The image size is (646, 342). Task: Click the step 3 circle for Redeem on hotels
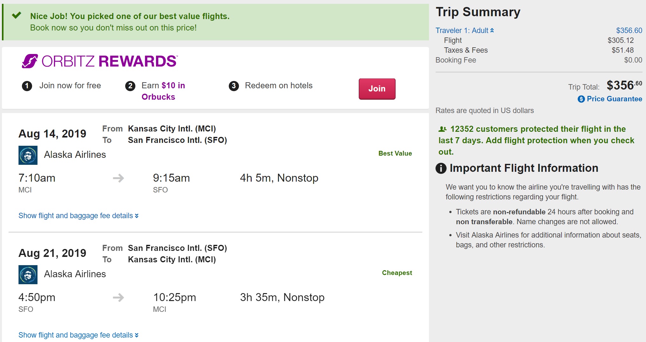[234, 86]
